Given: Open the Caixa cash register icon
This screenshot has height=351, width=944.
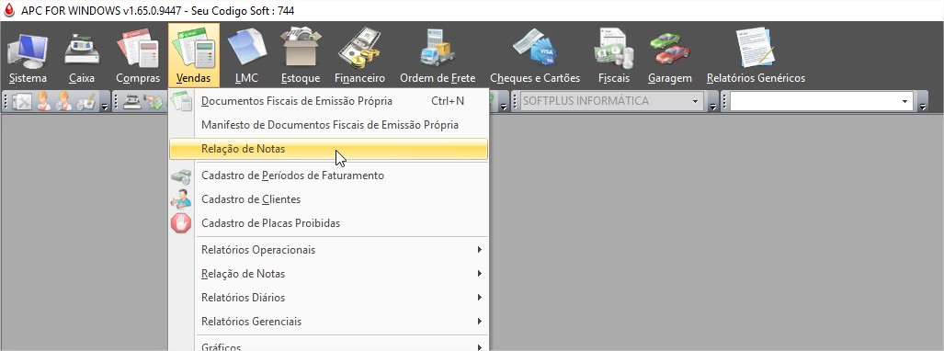Looking at the screenshot, I should 82,49.
